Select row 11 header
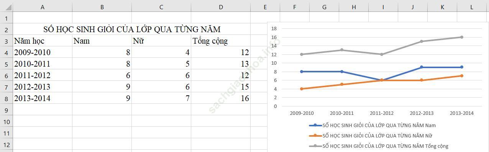The width and height of the screenshot is (489, 152). coord(6,133)
